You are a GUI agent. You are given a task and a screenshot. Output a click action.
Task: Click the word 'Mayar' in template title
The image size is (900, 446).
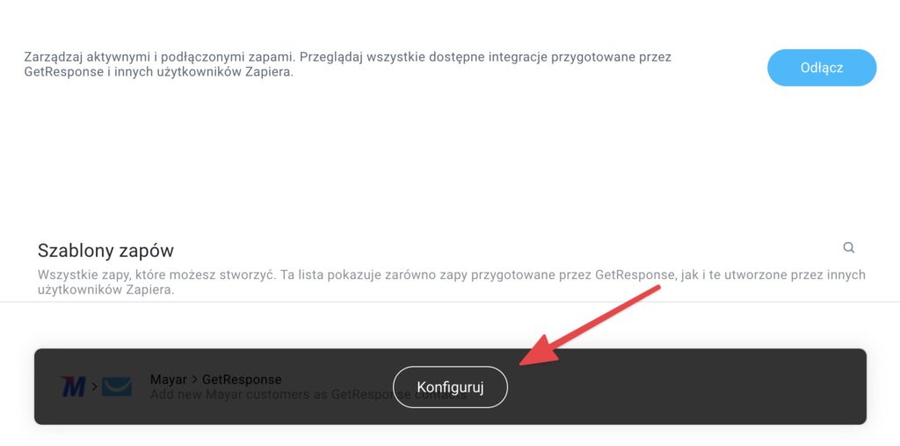[169, 379]
